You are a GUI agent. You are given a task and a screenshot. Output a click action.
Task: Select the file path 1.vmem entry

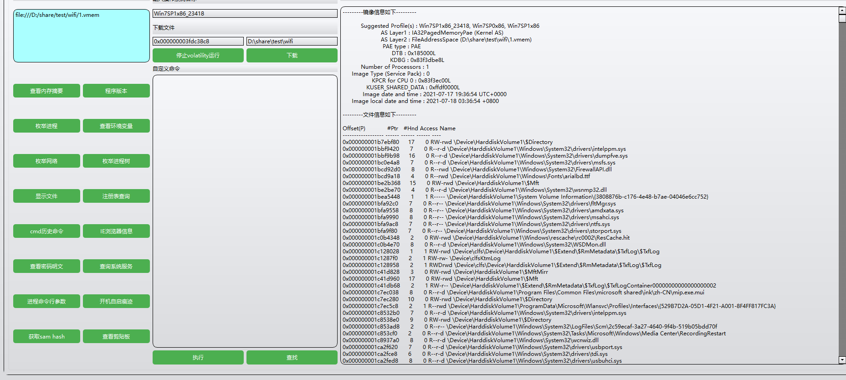(x=57, y=15)
